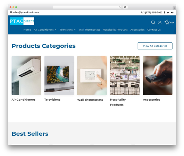This screenshot has width=184, height=156.
Task: Click the Products Categories heading
Action: pos(43,46)
